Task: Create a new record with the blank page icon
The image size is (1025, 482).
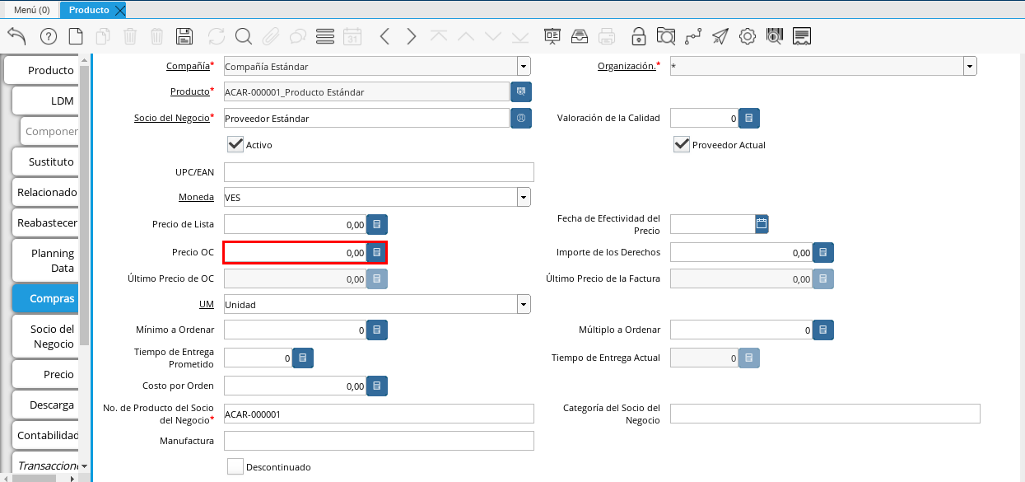Action: coord(76,36)
